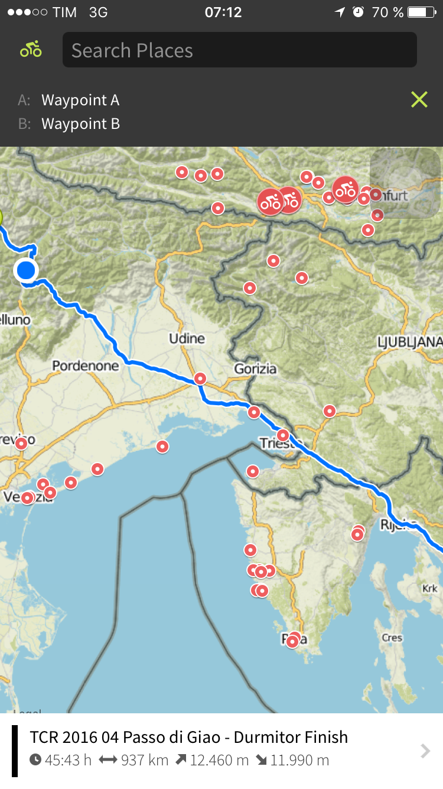Tap the 12.460 m ascent arrow
This screenshot has height=789, width=443.
pos(180,760)
